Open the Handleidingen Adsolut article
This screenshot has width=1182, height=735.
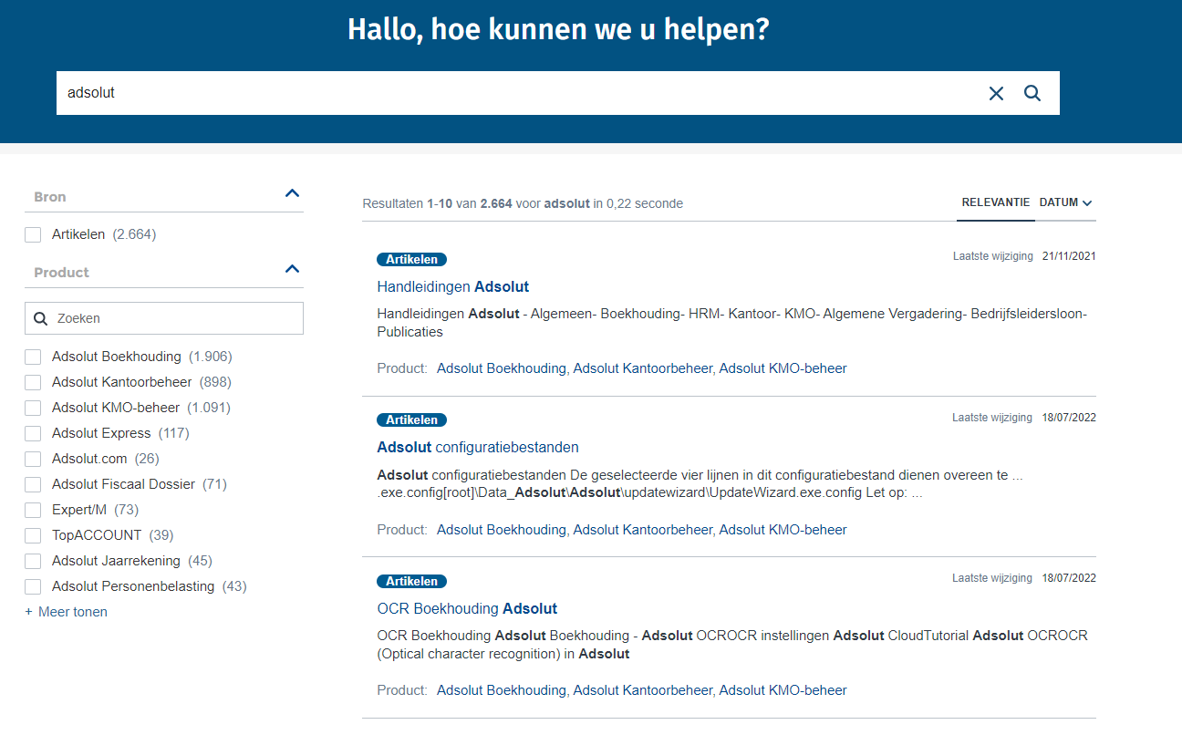point(453,286)
